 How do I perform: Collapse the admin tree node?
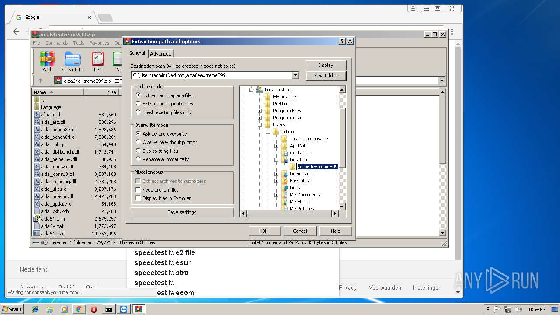(x=268, y=132)
